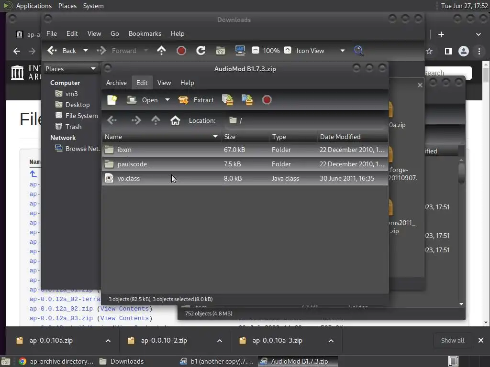Image resolution: width=490 pixels, height=367 pixels.
Task: Open the Edit menu in AudioMod window
Action: 142,83
